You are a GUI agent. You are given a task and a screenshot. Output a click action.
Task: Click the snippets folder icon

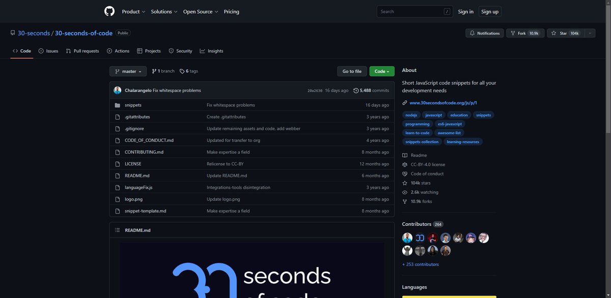[x=117, y=105]
